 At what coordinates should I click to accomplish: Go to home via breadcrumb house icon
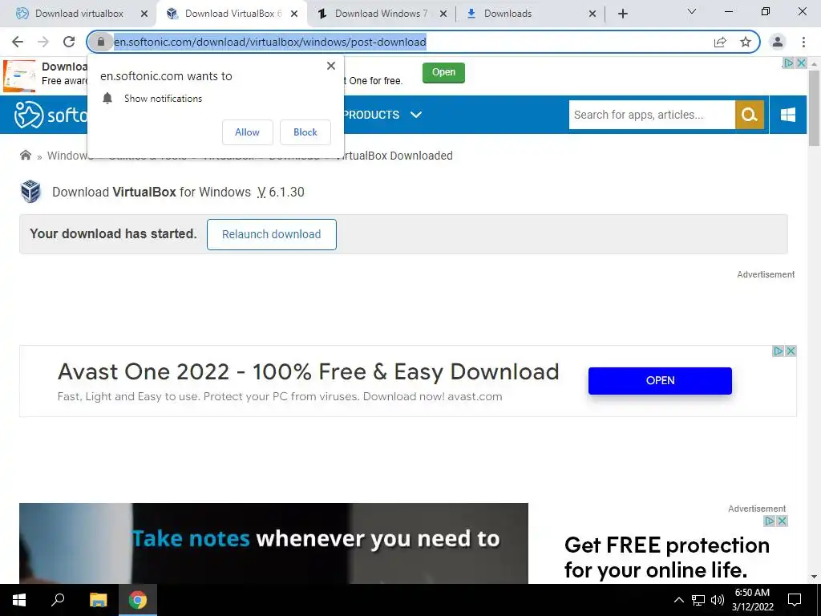tap(26, 155)
